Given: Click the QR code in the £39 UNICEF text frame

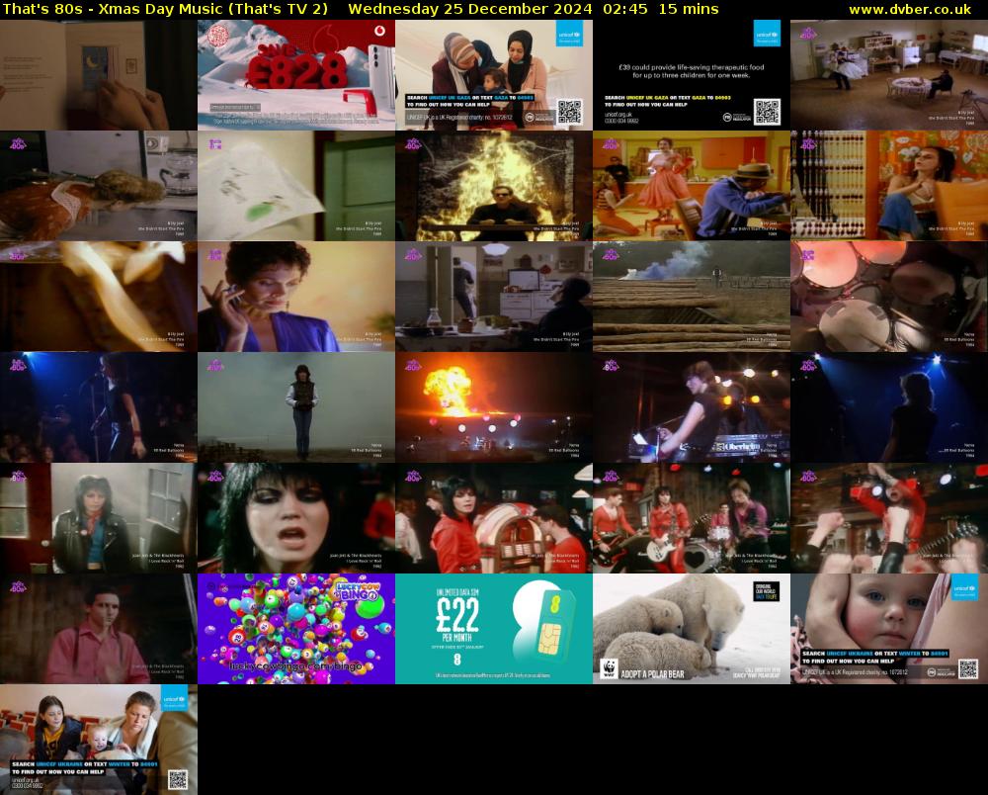Looking at the screenshot, I should (x=767, y=112).
